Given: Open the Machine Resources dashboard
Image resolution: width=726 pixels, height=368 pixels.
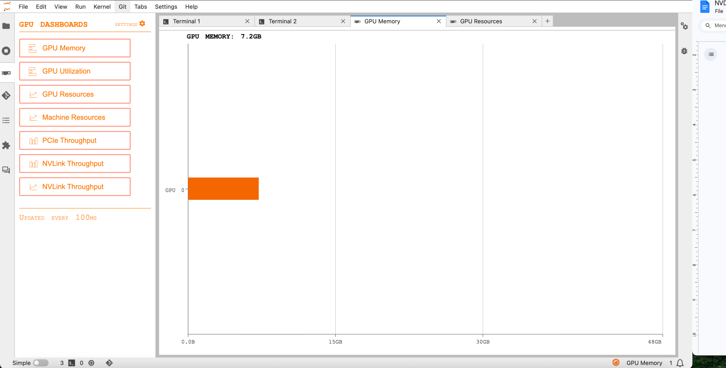Looking at the screenshot, I should coord(75,117).
